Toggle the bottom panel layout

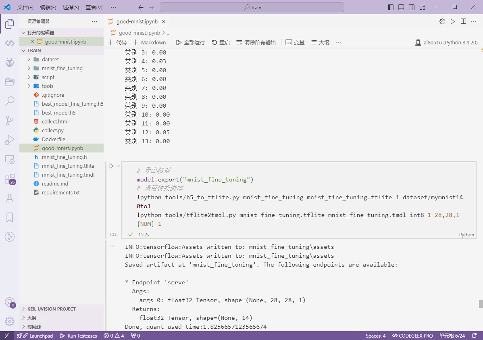point(401,7)
